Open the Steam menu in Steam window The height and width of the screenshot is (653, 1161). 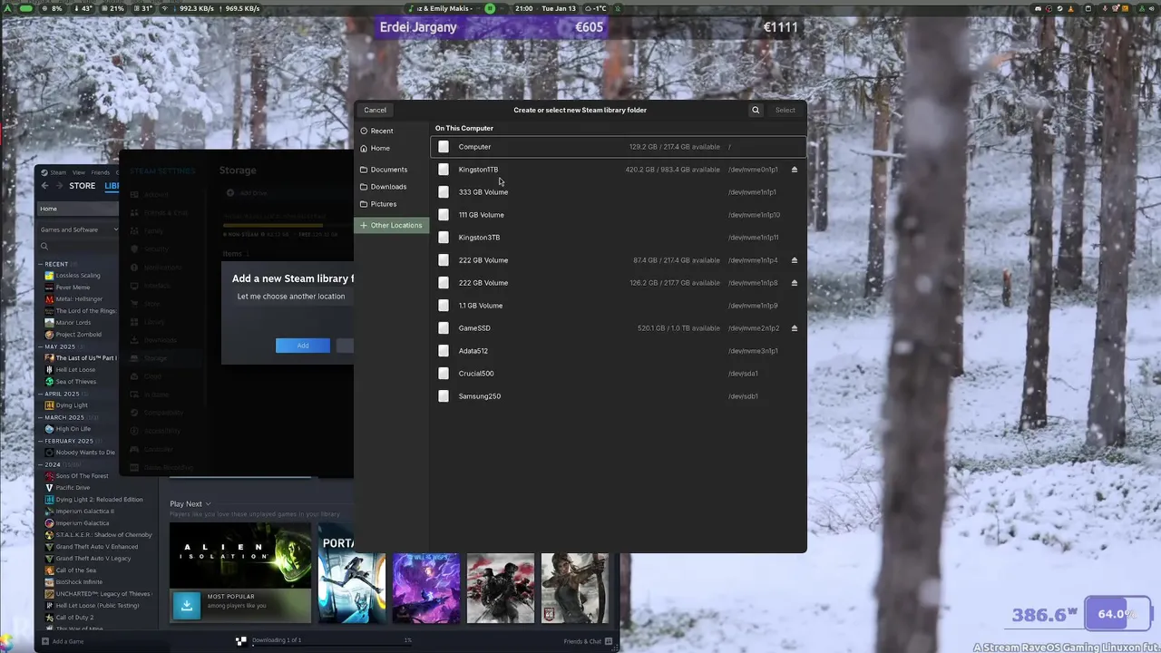[58, 172]
